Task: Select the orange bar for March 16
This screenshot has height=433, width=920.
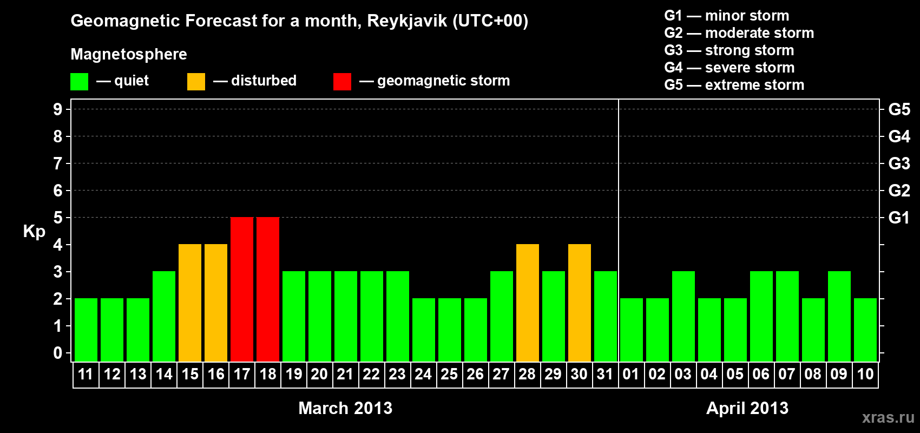Action: pyautogui.click(x=216, y=303)
